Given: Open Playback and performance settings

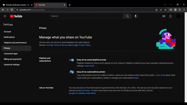Looking at the screenshot, I should click(15, 43).
